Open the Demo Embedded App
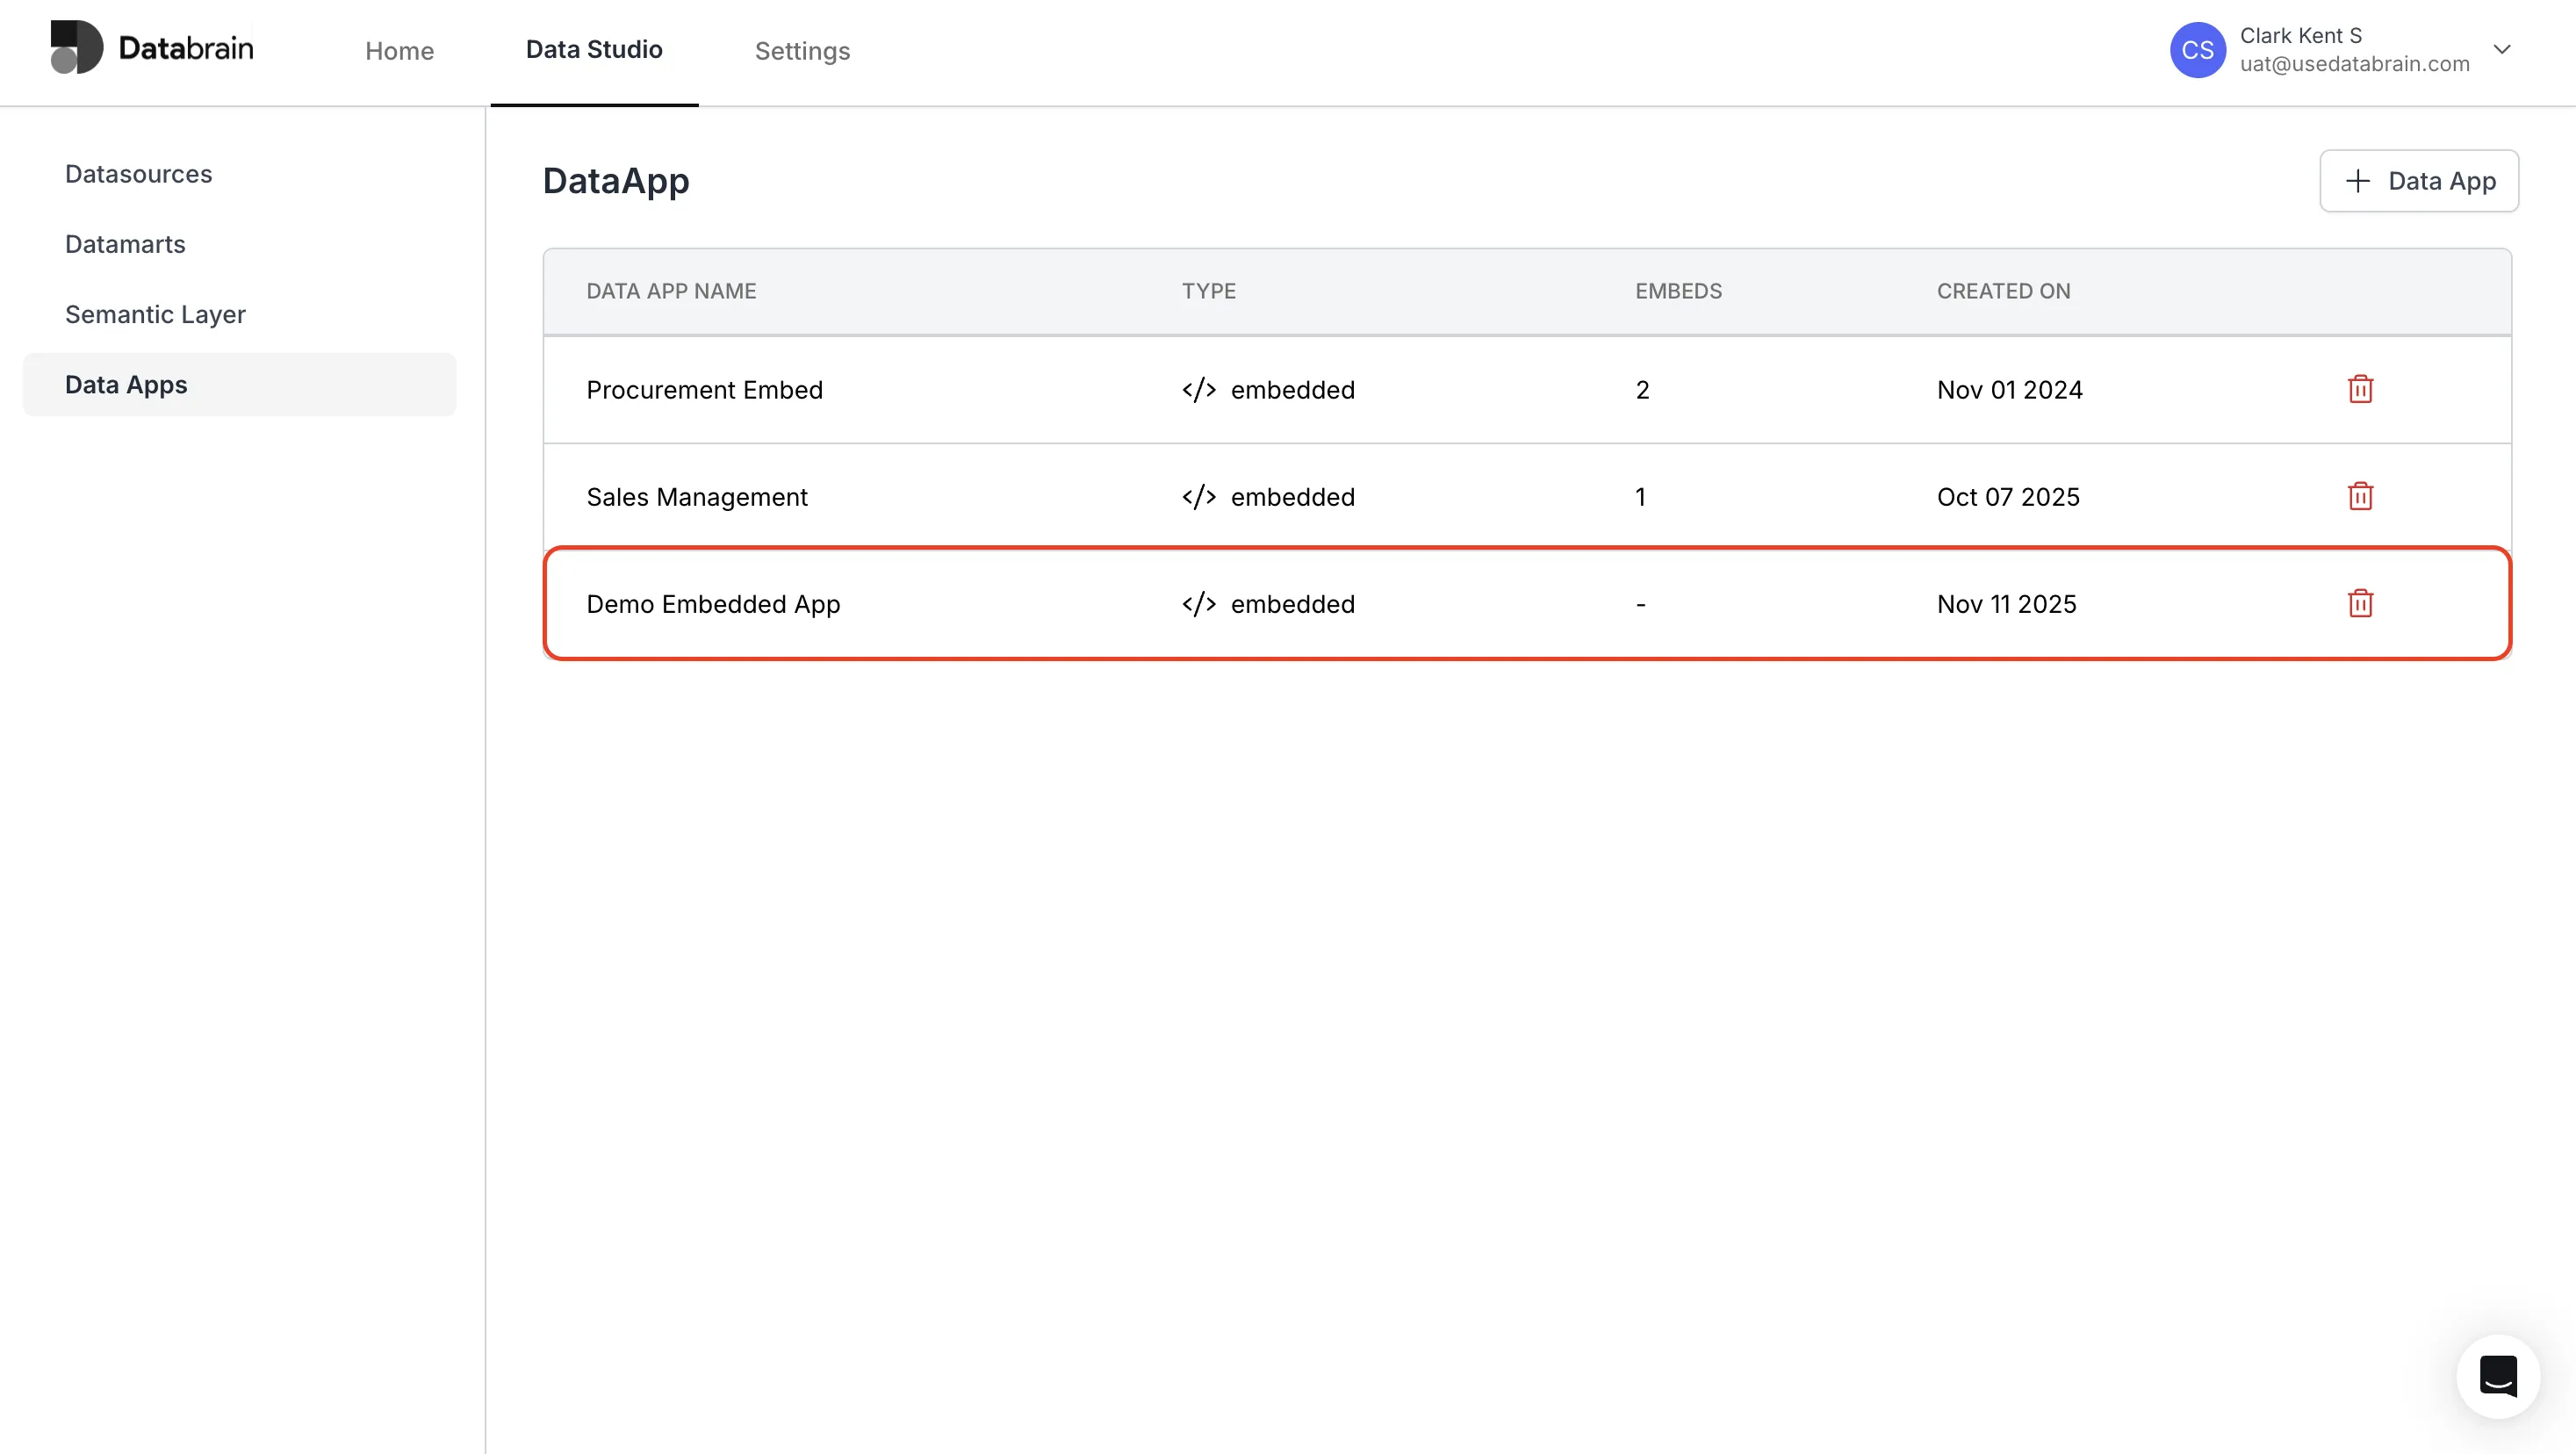 click(x=713, y=604)
